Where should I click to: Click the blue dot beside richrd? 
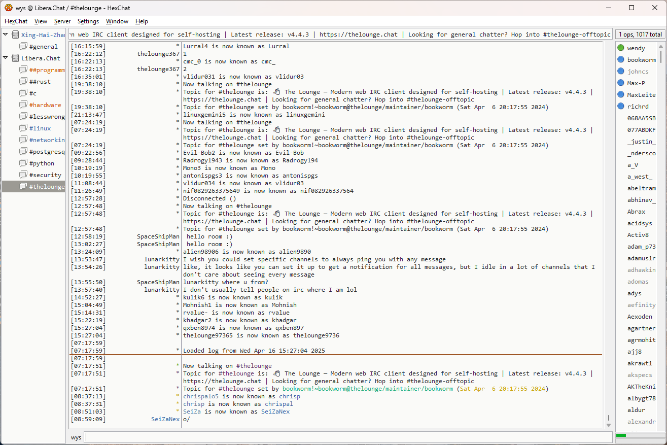point(621,107)
